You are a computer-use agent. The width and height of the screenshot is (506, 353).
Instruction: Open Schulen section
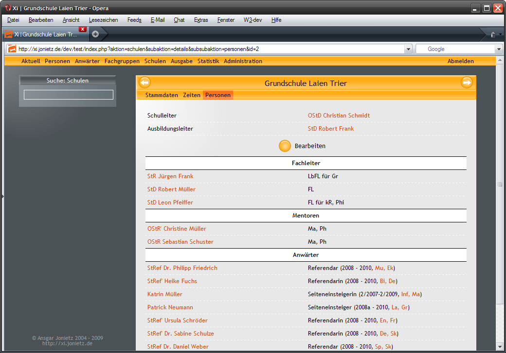(155, 61)
